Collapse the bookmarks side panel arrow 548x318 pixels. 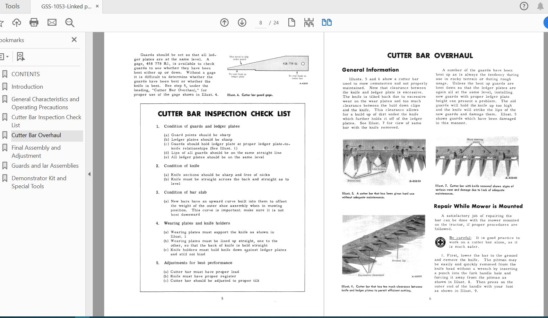point(89,174)
